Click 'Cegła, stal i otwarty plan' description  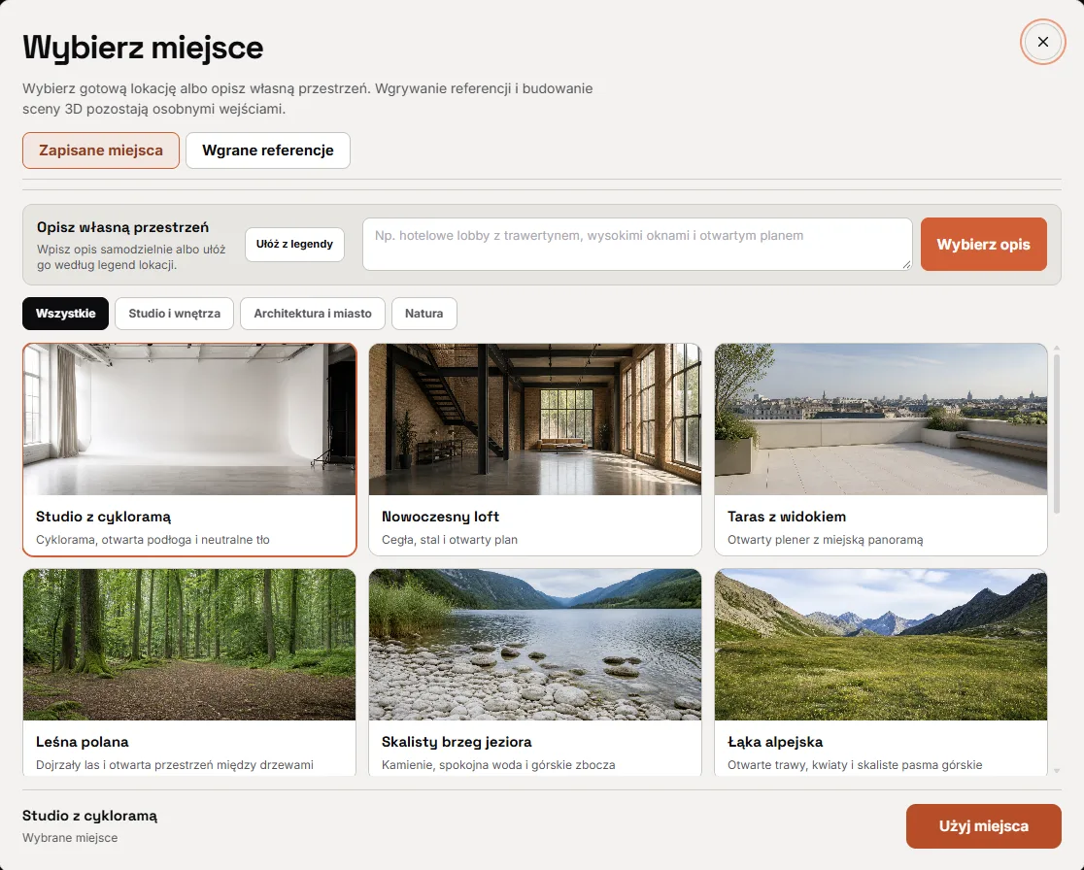pyautogui.click(x=450, y=540)
